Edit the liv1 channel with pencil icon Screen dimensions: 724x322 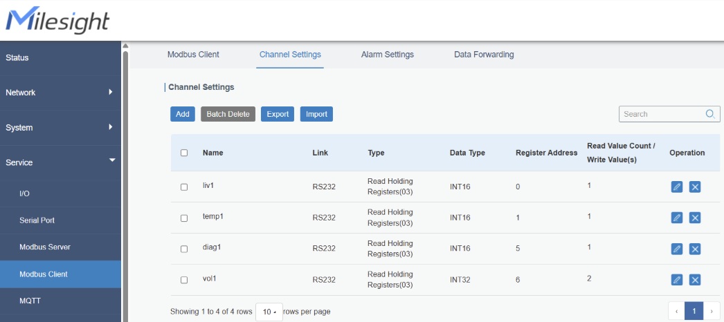[677, 187]
